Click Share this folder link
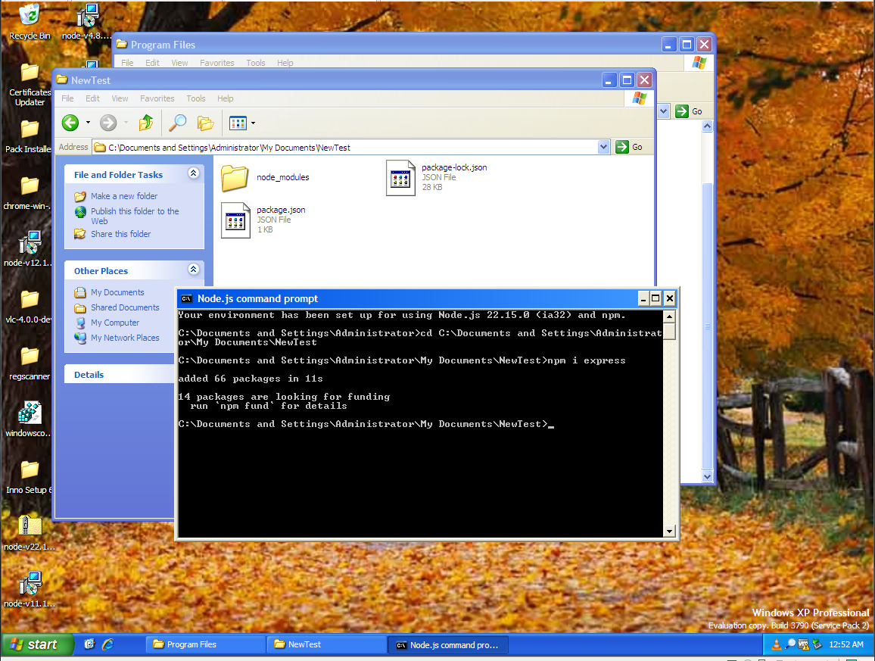 pos(121,234)
